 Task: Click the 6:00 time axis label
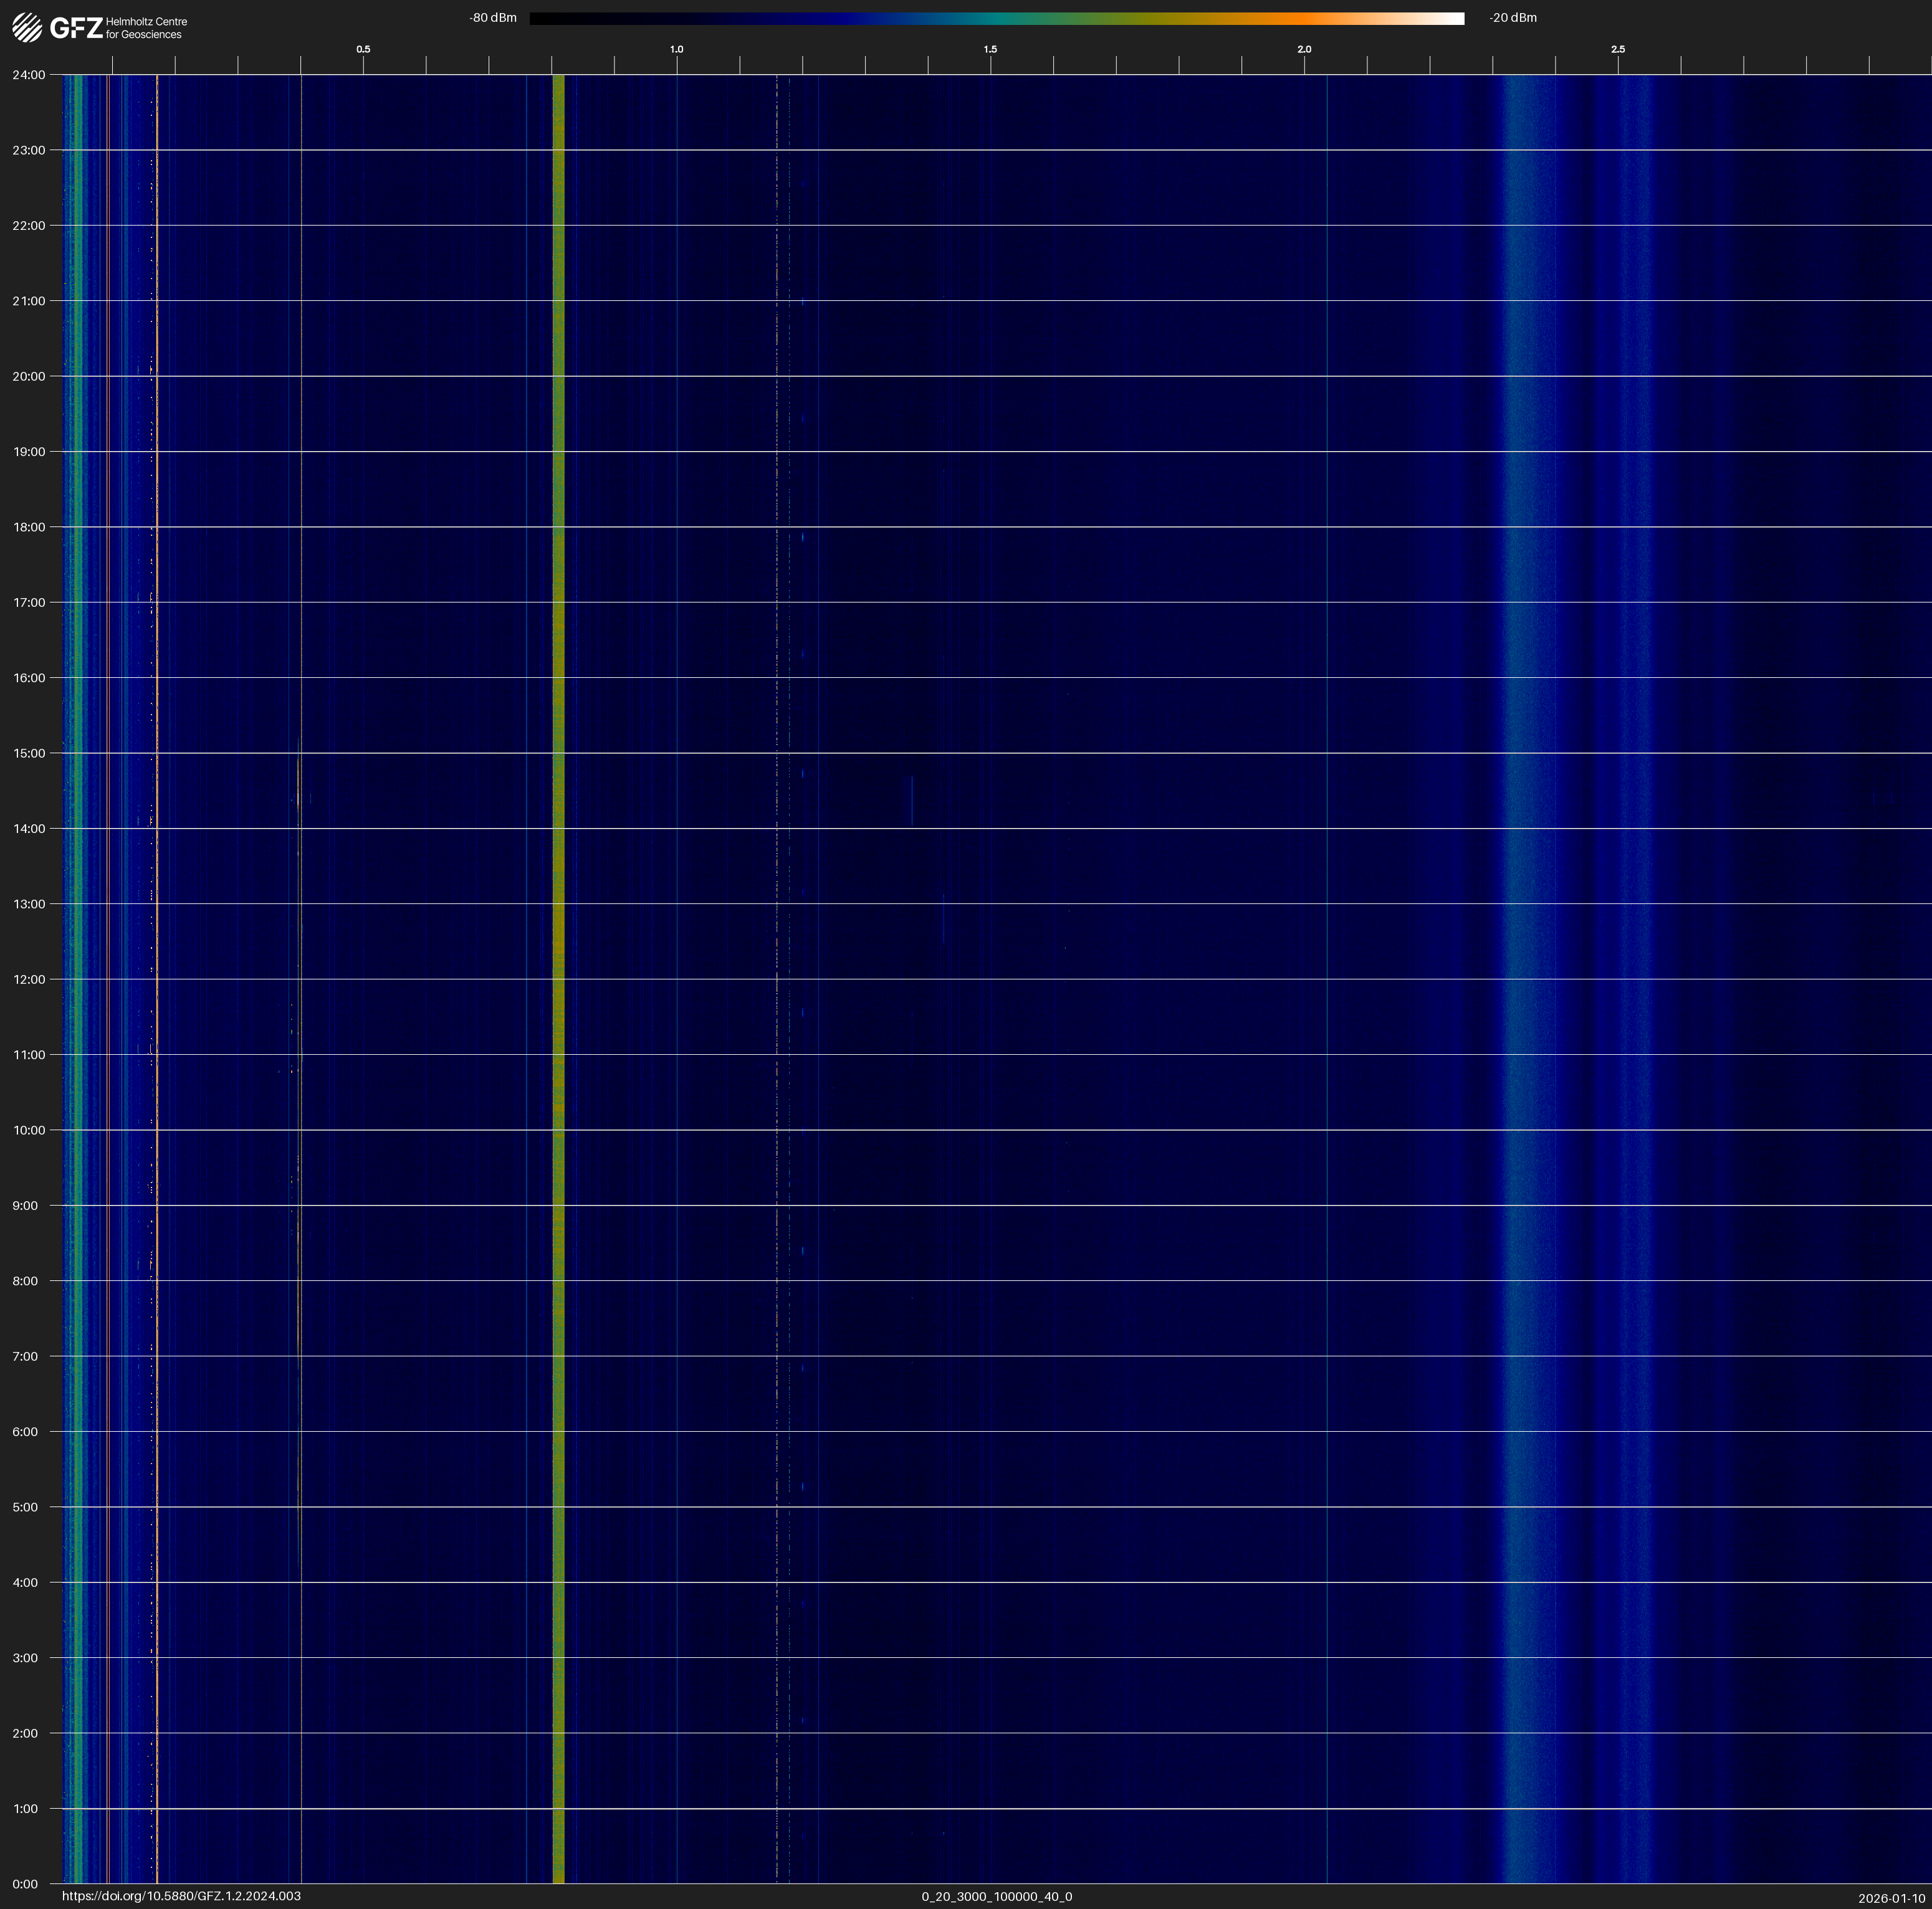pos(26,1431)
